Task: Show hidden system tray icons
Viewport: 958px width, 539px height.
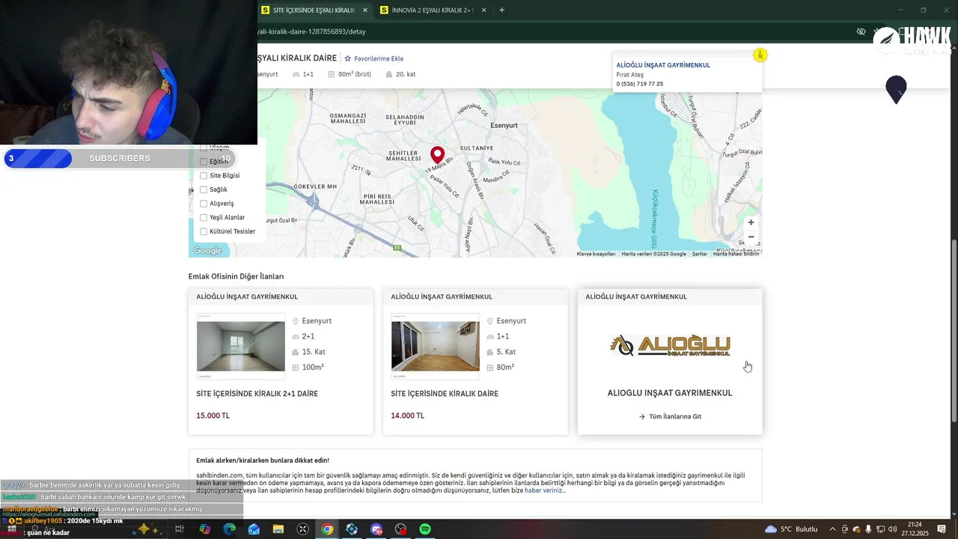Action: click(x=832, y=529)
